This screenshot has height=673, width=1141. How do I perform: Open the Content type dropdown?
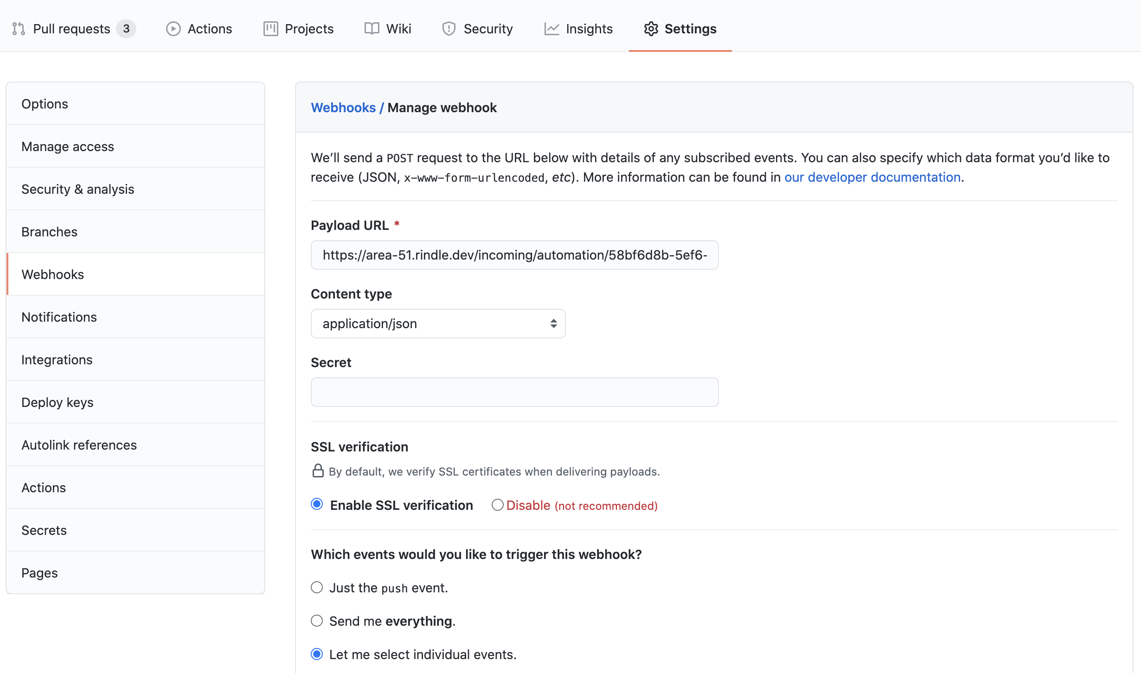click(438, 324)
